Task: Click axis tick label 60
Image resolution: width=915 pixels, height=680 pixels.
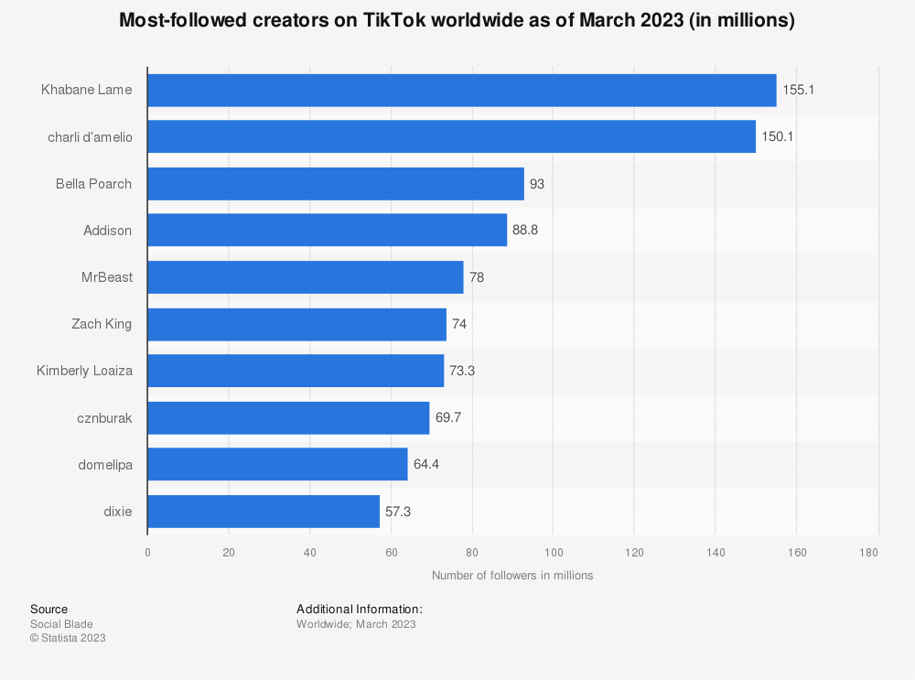Action: pyautogui.click(x=392, y=553)
